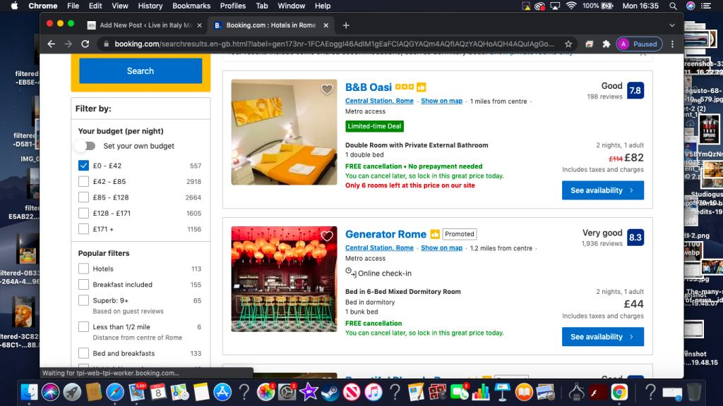Open the App Store dock icon
Screen dimensions: 723x406
point(222,392)
